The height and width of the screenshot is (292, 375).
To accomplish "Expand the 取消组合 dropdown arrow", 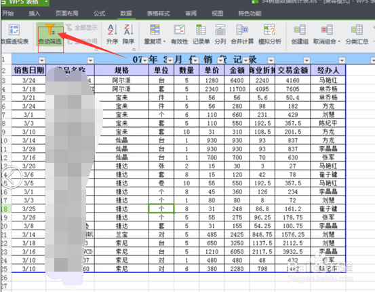I will point(339,41).
